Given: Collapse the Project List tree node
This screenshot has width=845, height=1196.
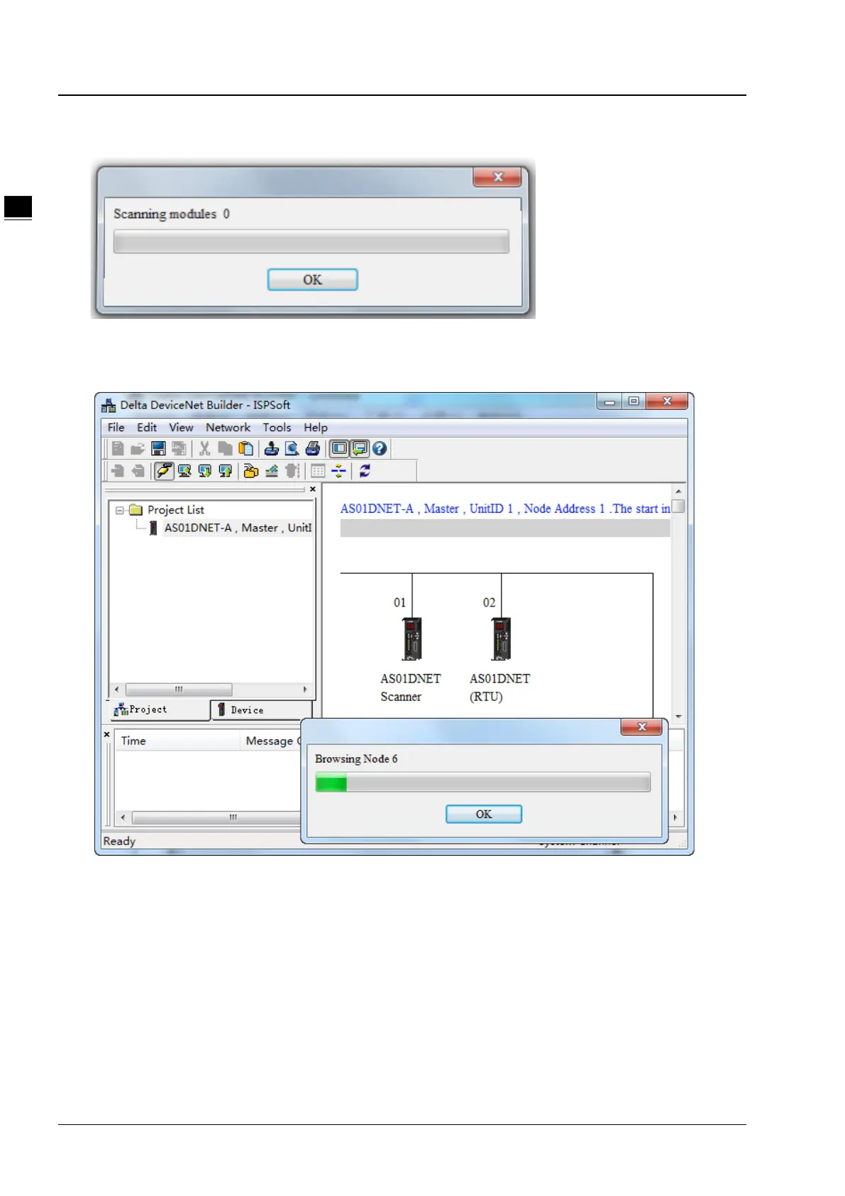Looking at the screenshot, I should point(120,510).
